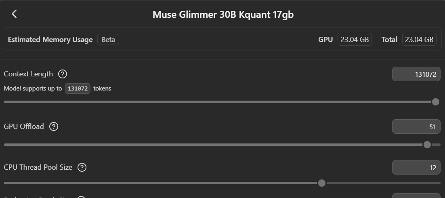Focus the Context Length value field 131072
Viewport: 445px width, 198px height.
416,74
